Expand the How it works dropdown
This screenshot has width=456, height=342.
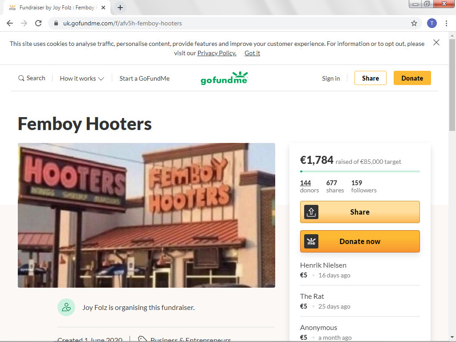82,78
